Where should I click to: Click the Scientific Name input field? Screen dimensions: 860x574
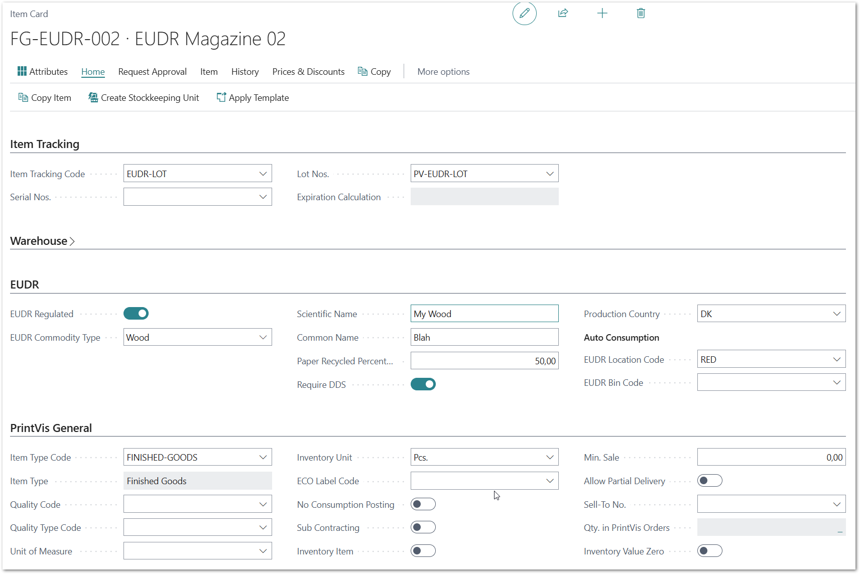click(484, 314)
